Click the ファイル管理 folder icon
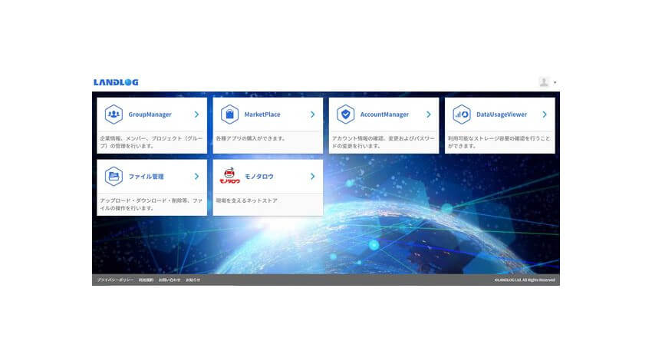The height and width of the screenshot is (361, 652). point(114,176)
